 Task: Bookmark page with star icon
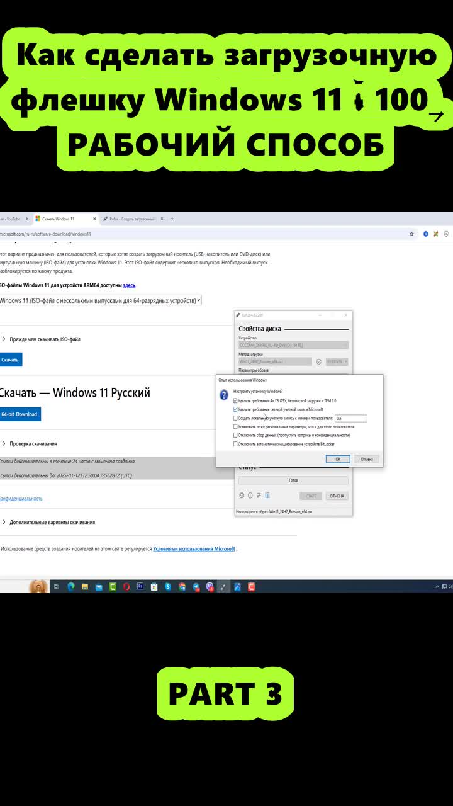pyautogui.click(x=411, y=234)
